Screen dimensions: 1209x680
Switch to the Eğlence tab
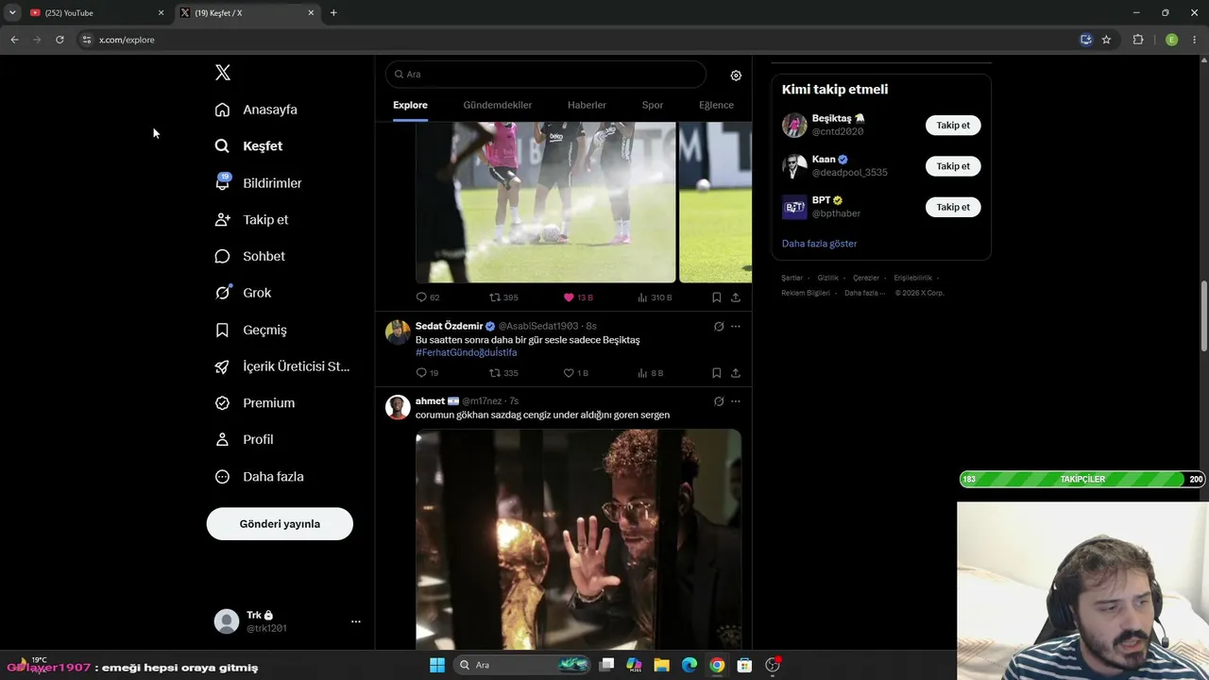click(x=716, y=105)
